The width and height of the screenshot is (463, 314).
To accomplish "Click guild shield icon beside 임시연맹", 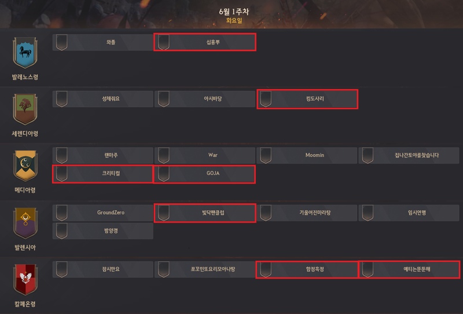I will pyautogui.click(x=368, y=213).
